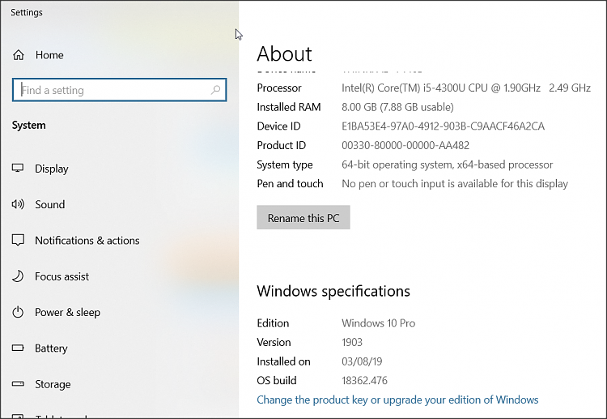Screen dimensions: 607x419
Task: Select the No pen or touch input text
Action: pyautogui.click(x=455, y=184)
